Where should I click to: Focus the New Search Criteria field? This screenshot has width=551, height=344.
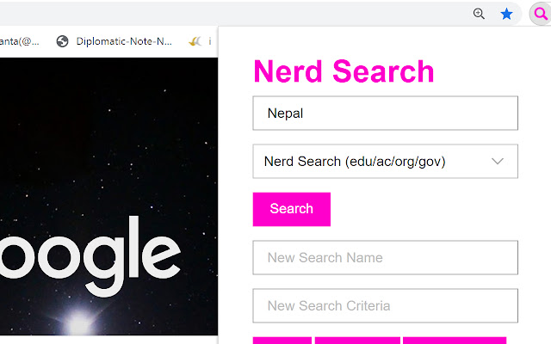click(x=384, y=306)
